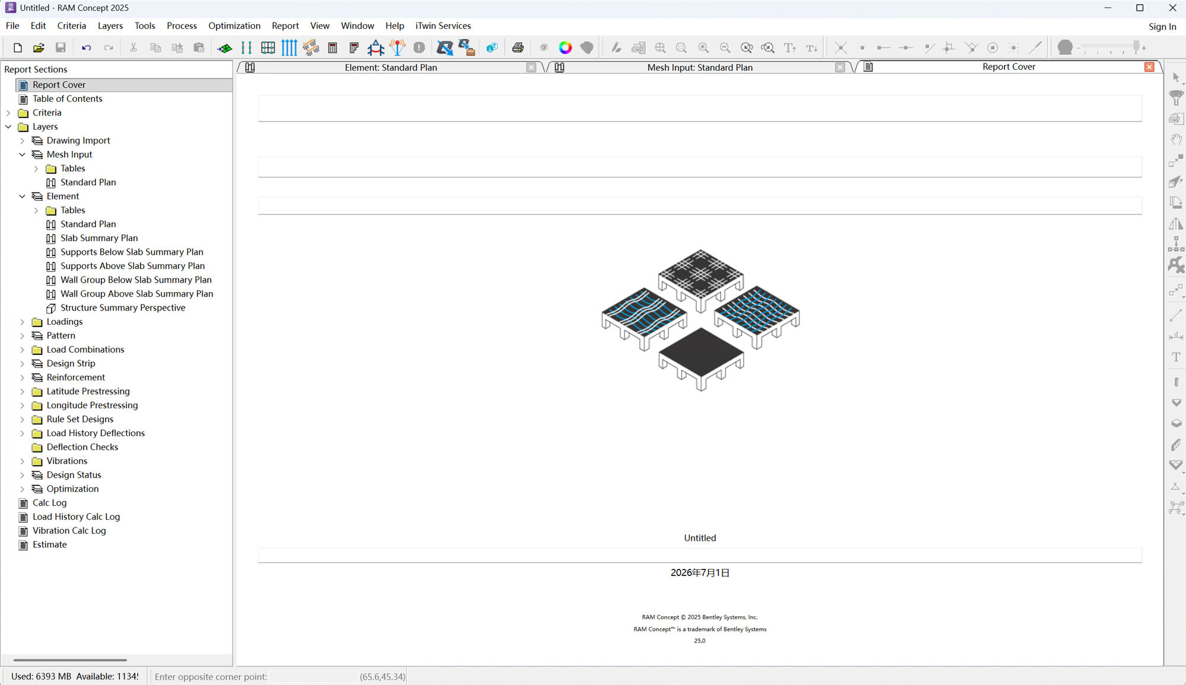Toggle the snap to intersection icon

click(x=840, y=48)
